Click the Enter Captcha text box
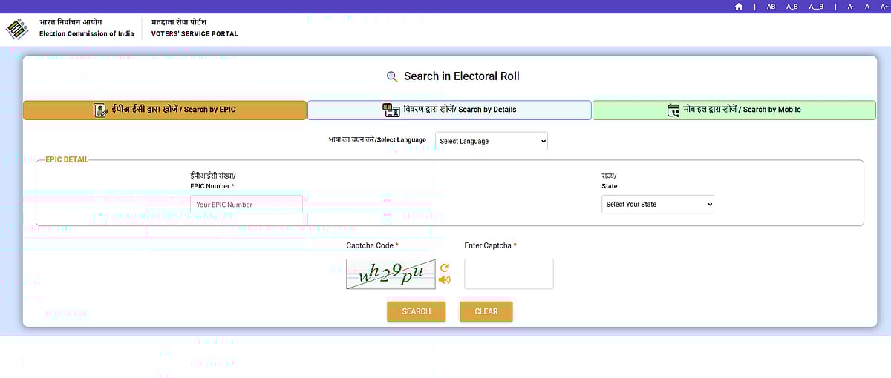This screenshot has width=891, height=378. coord(509,273)
